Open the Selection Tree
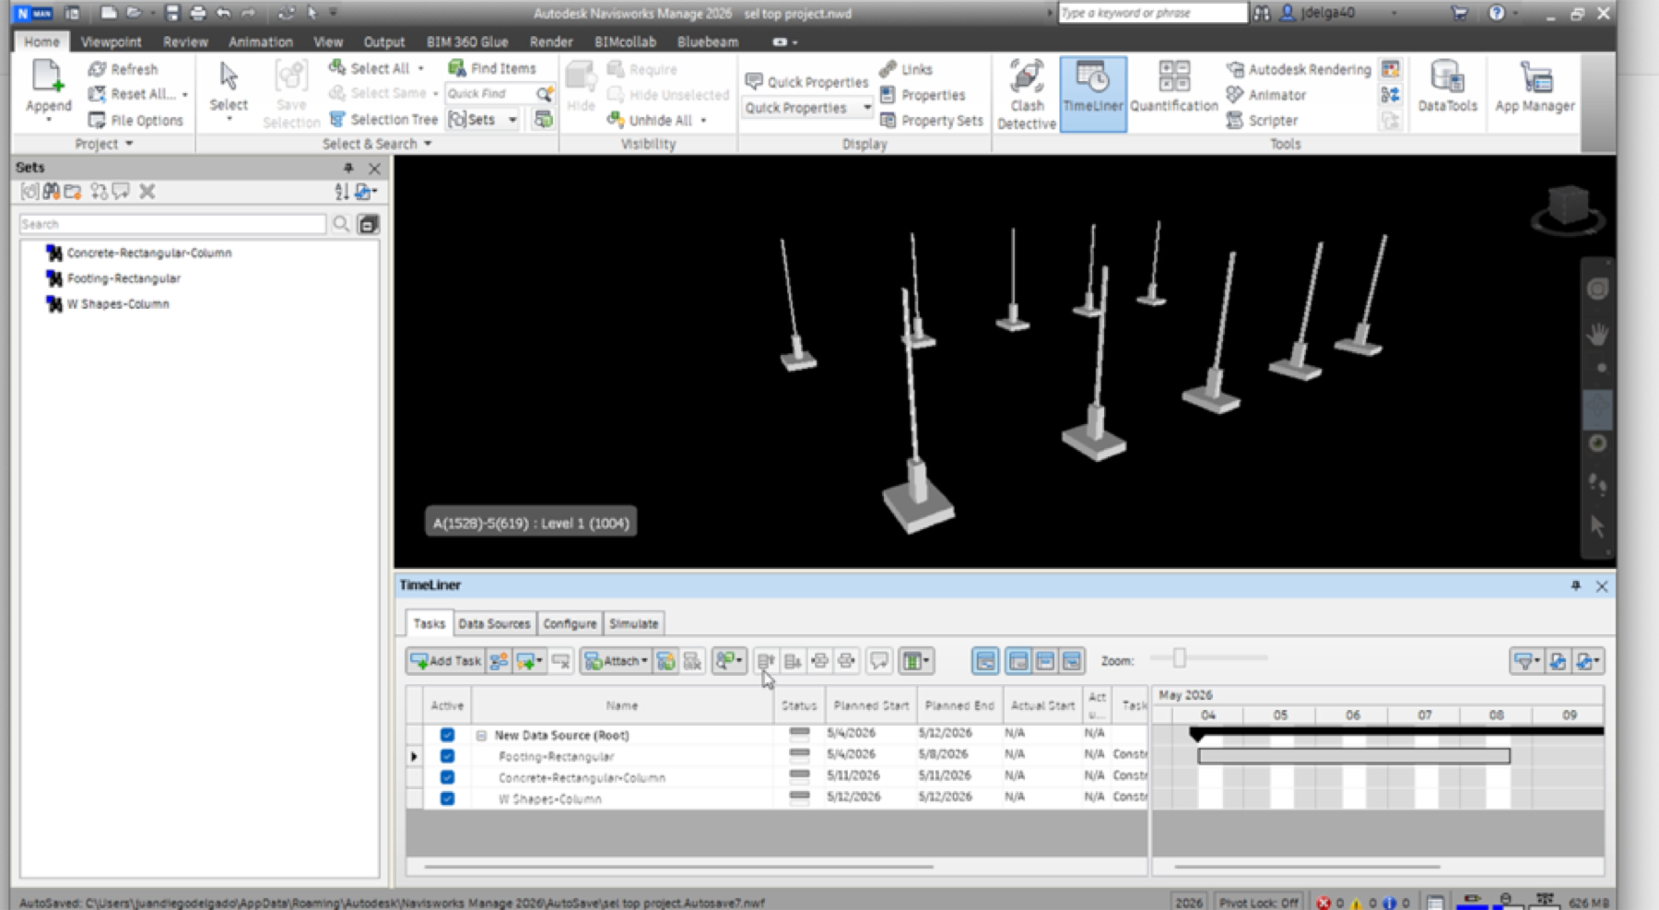The height and width of the screenshot is (910, 1659). [x=383, y=119]
